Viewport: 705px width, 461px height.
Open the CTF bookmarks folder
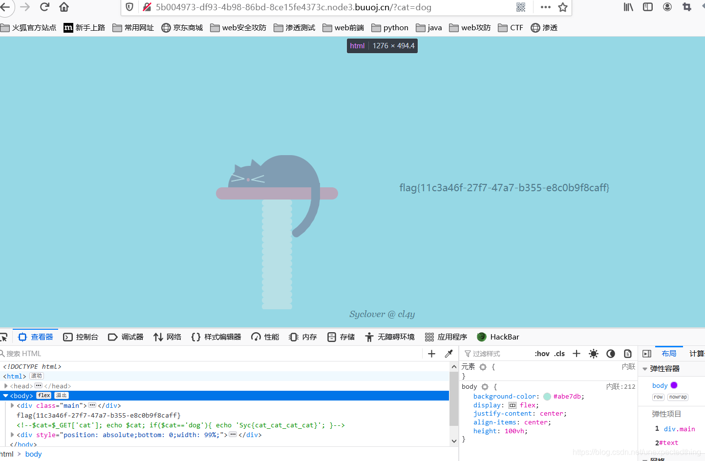pyautogui.click(x=511, y=28)
